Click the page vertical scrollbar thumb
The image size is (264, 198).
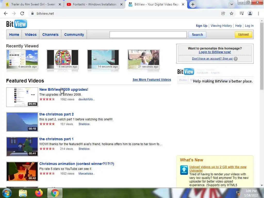click(262, 56)
